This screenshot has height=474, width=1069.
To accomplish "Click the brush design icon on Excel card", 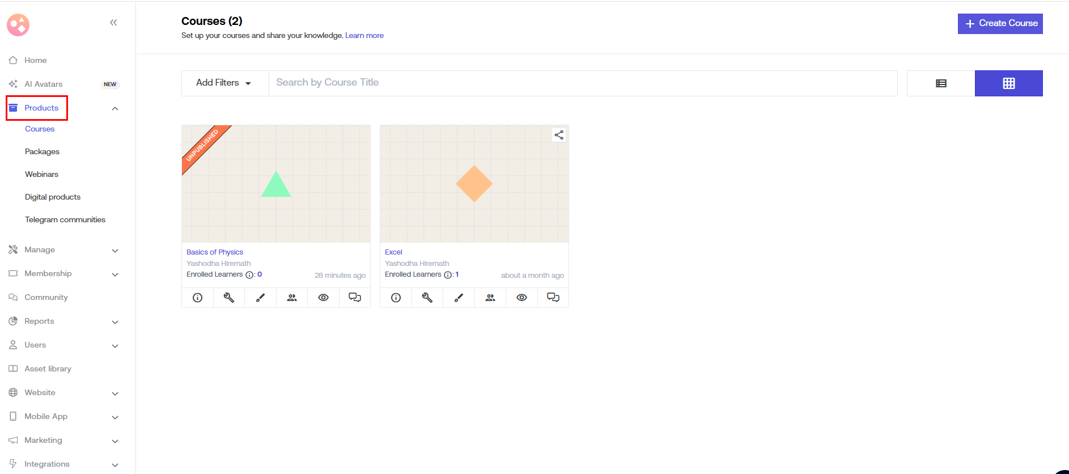I will [x=459, y=298].
